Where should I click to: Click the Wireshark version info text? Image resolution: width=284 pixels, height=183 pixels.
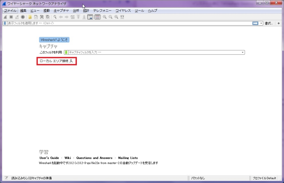[98, 163]
